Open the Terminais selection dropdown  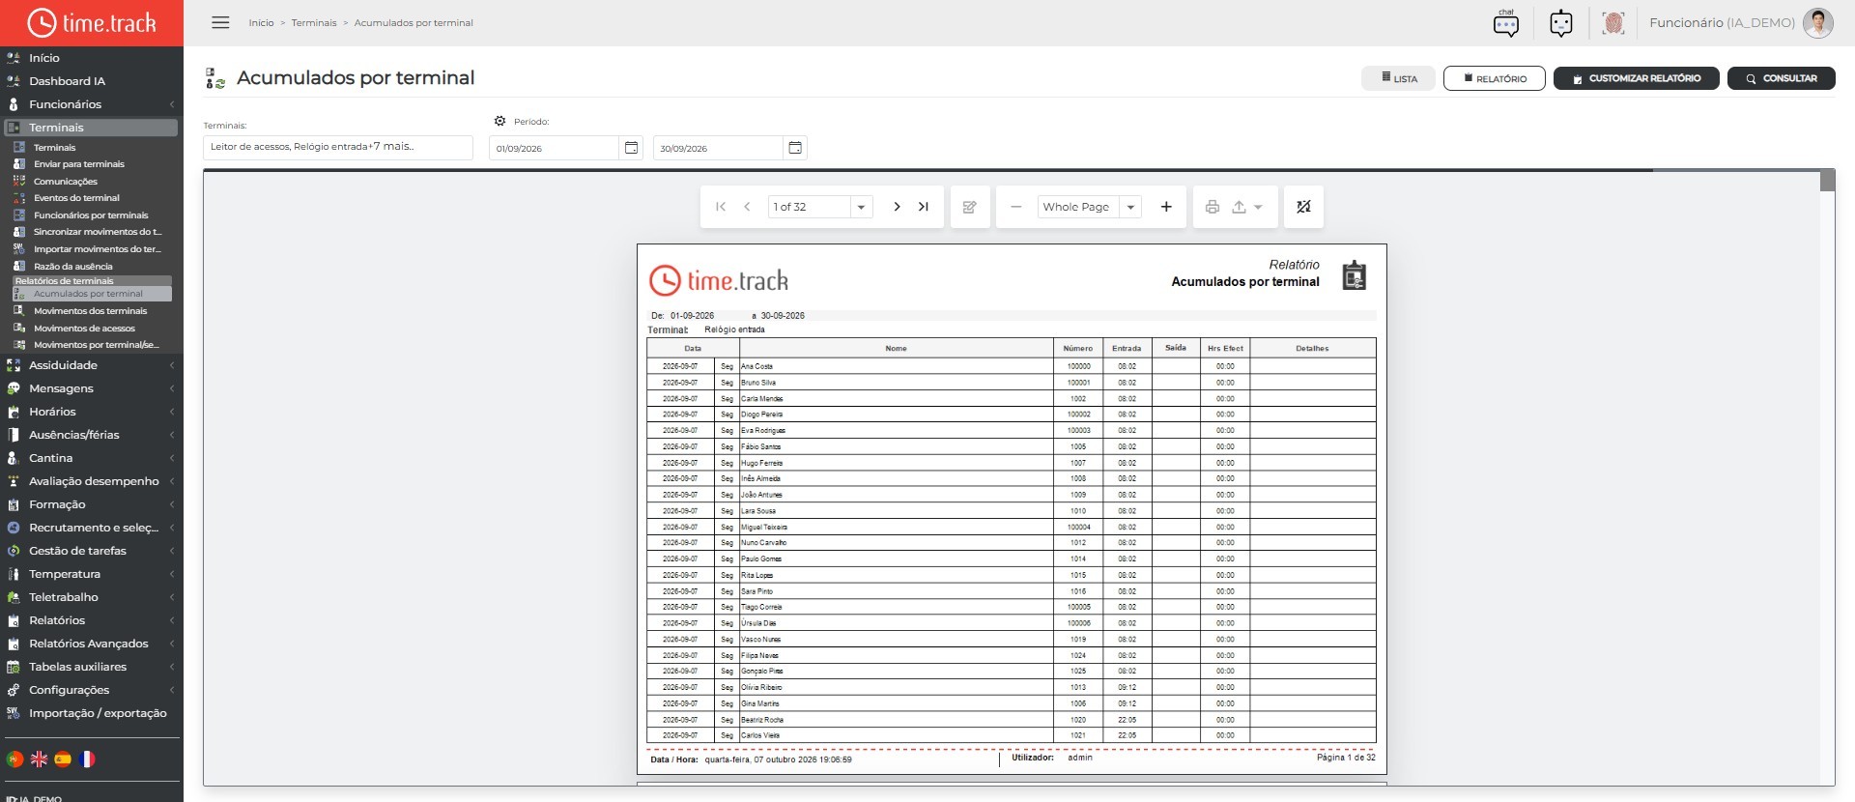pyautogui.click(x=338, y=147)
